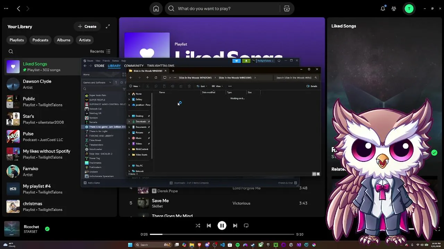Expand the Pictures node in Explorer's sidebar
Image resolution: width=444 pixels, height=249 pixels.
point(129,132)
